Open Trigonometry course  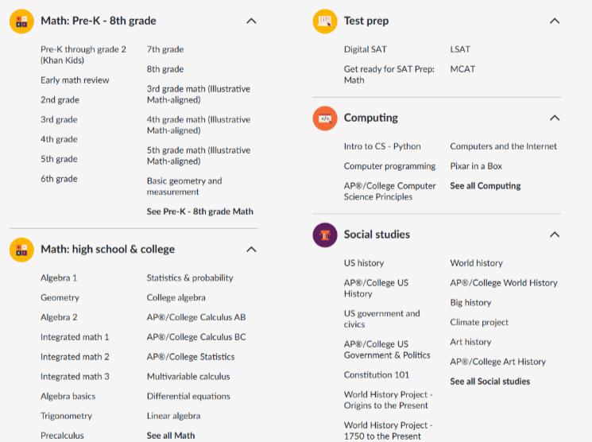pyautogui.click(x=66, y=416)
